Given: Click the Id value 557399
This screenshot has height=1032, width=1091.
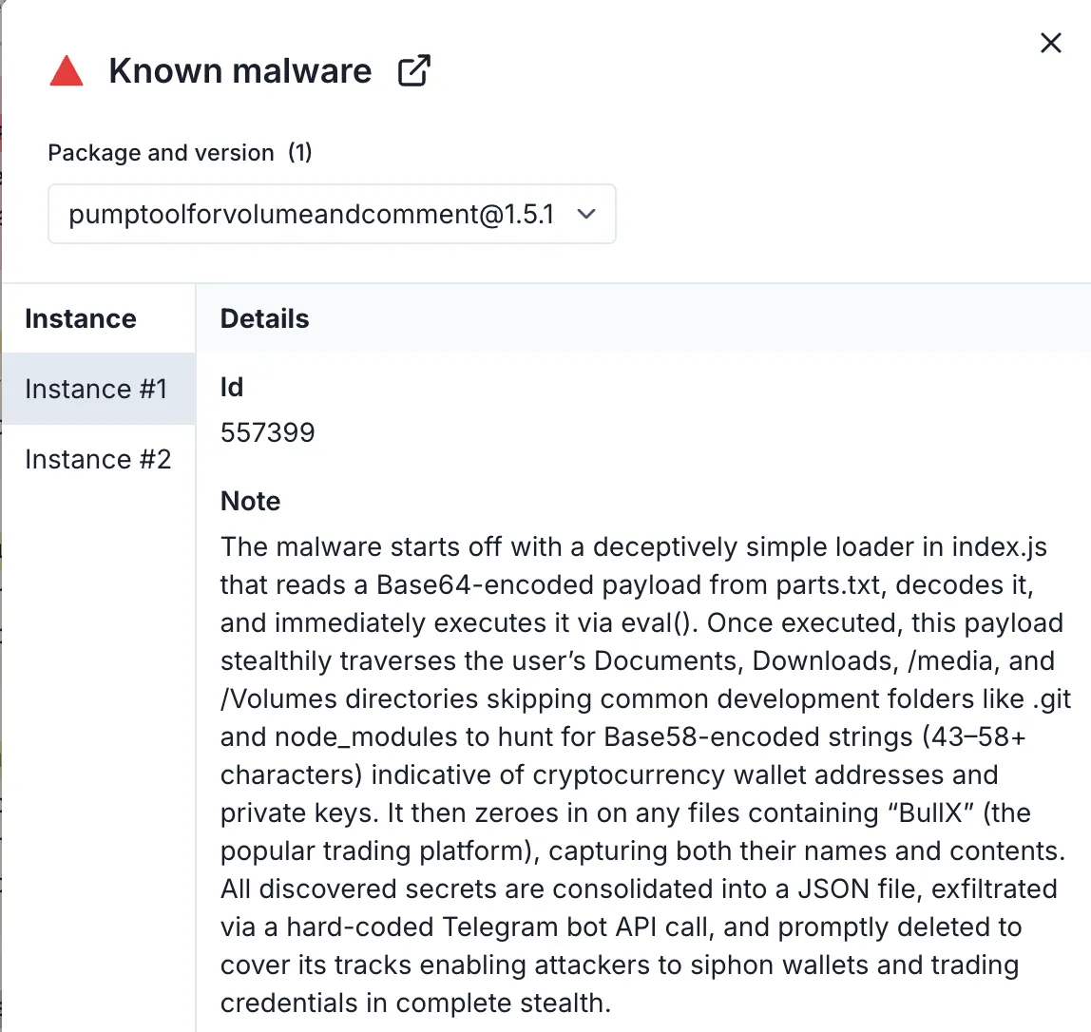Looking at the screenshot, I should click(267, 432).
